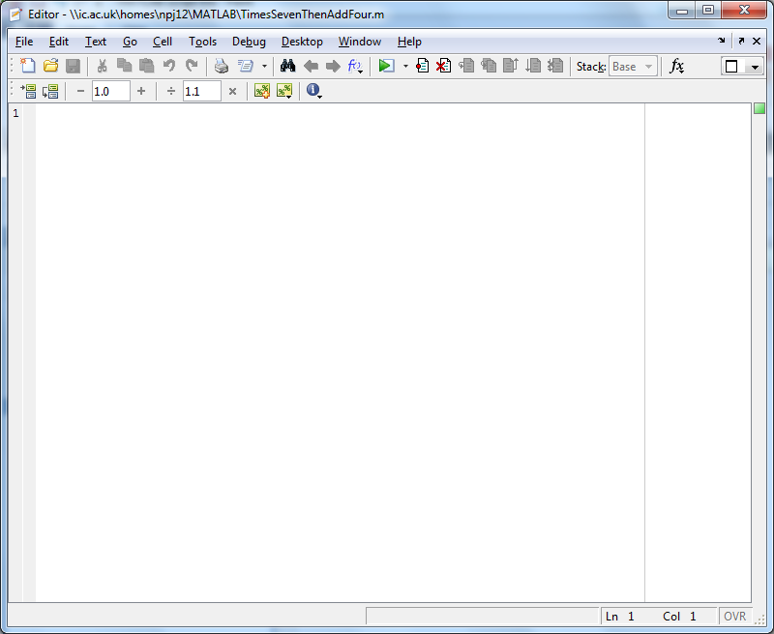Click line number 1 in the gutter

coord(15,113)
